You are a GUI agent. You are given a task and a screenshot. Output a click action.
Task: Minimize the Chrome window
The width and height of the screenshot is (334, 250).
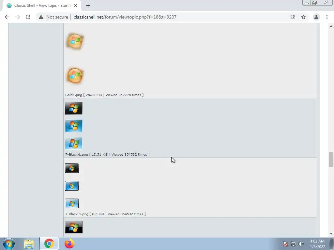tap(307, 3)
